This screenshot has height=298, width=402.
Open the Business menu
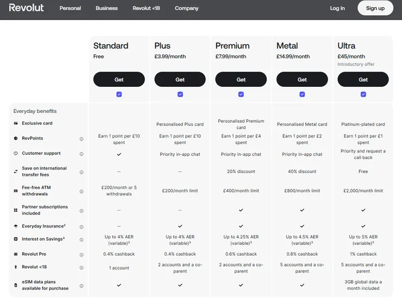point(106,8)
